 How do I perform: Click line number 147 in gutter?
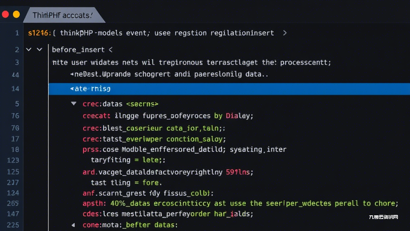click(x=13, y=214)
